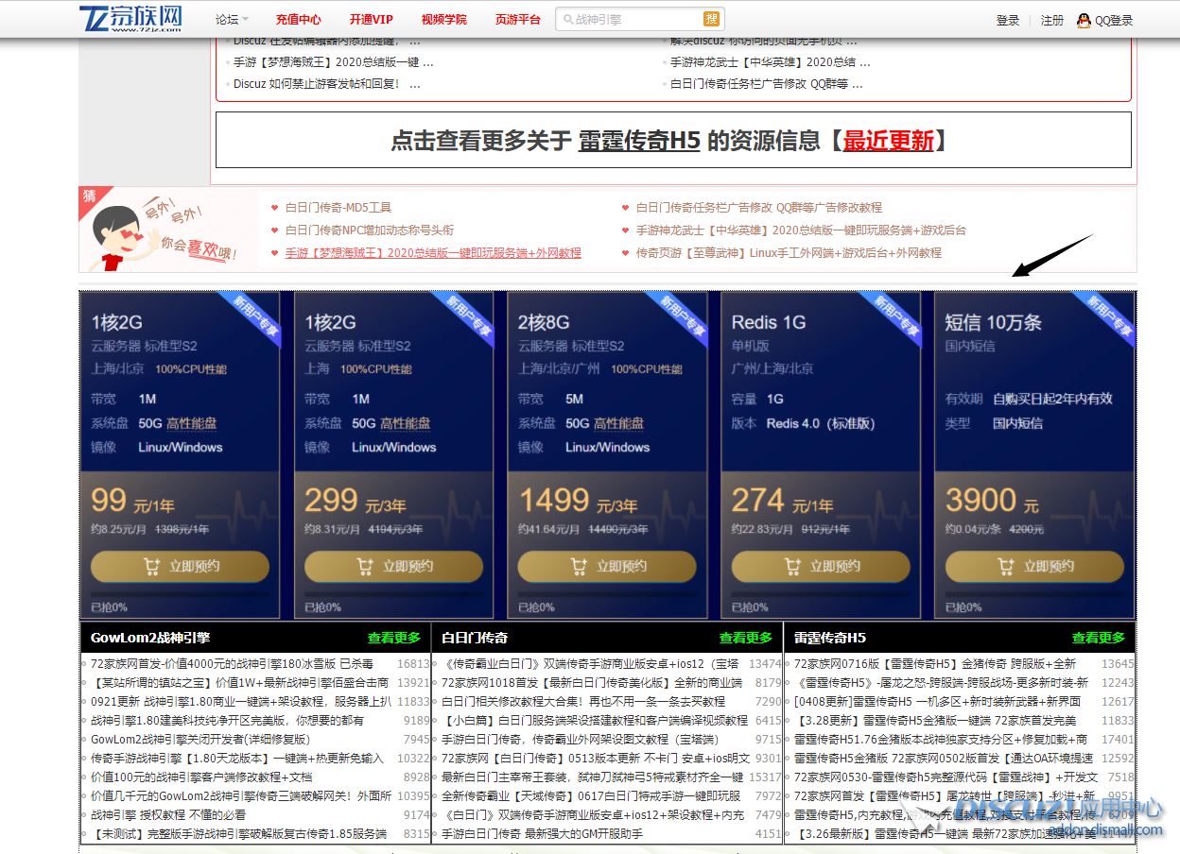Go to the 视频学院 nav tab

point(443,20)
